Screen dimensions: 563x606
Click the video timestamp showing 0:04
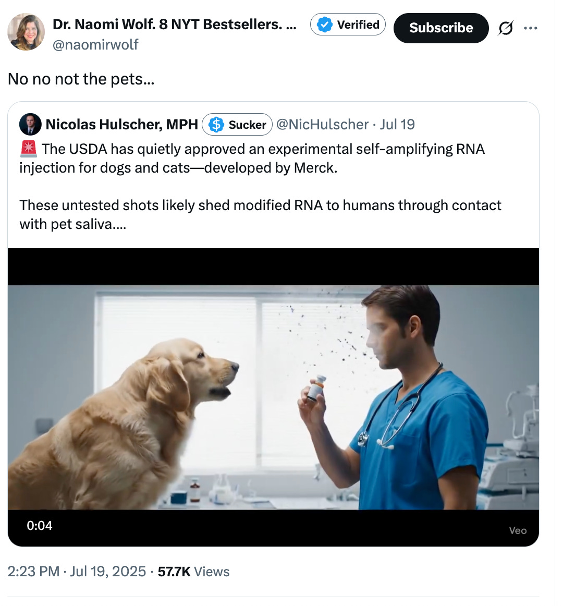(x=40, y=526)
